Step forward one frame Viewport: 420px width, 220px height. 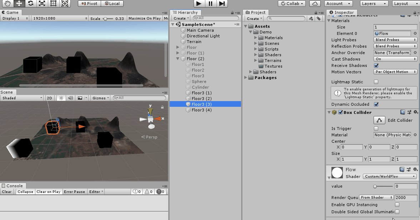[222, 4]
